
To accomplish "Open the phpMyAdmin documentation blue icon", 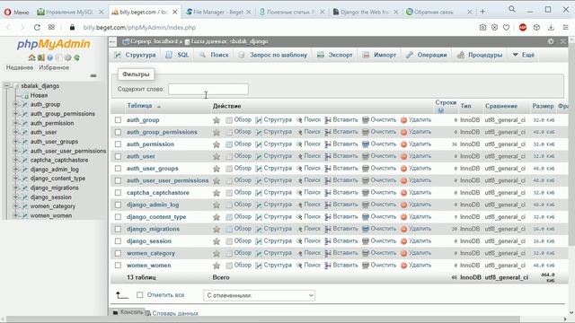I will tap(50, 57).
